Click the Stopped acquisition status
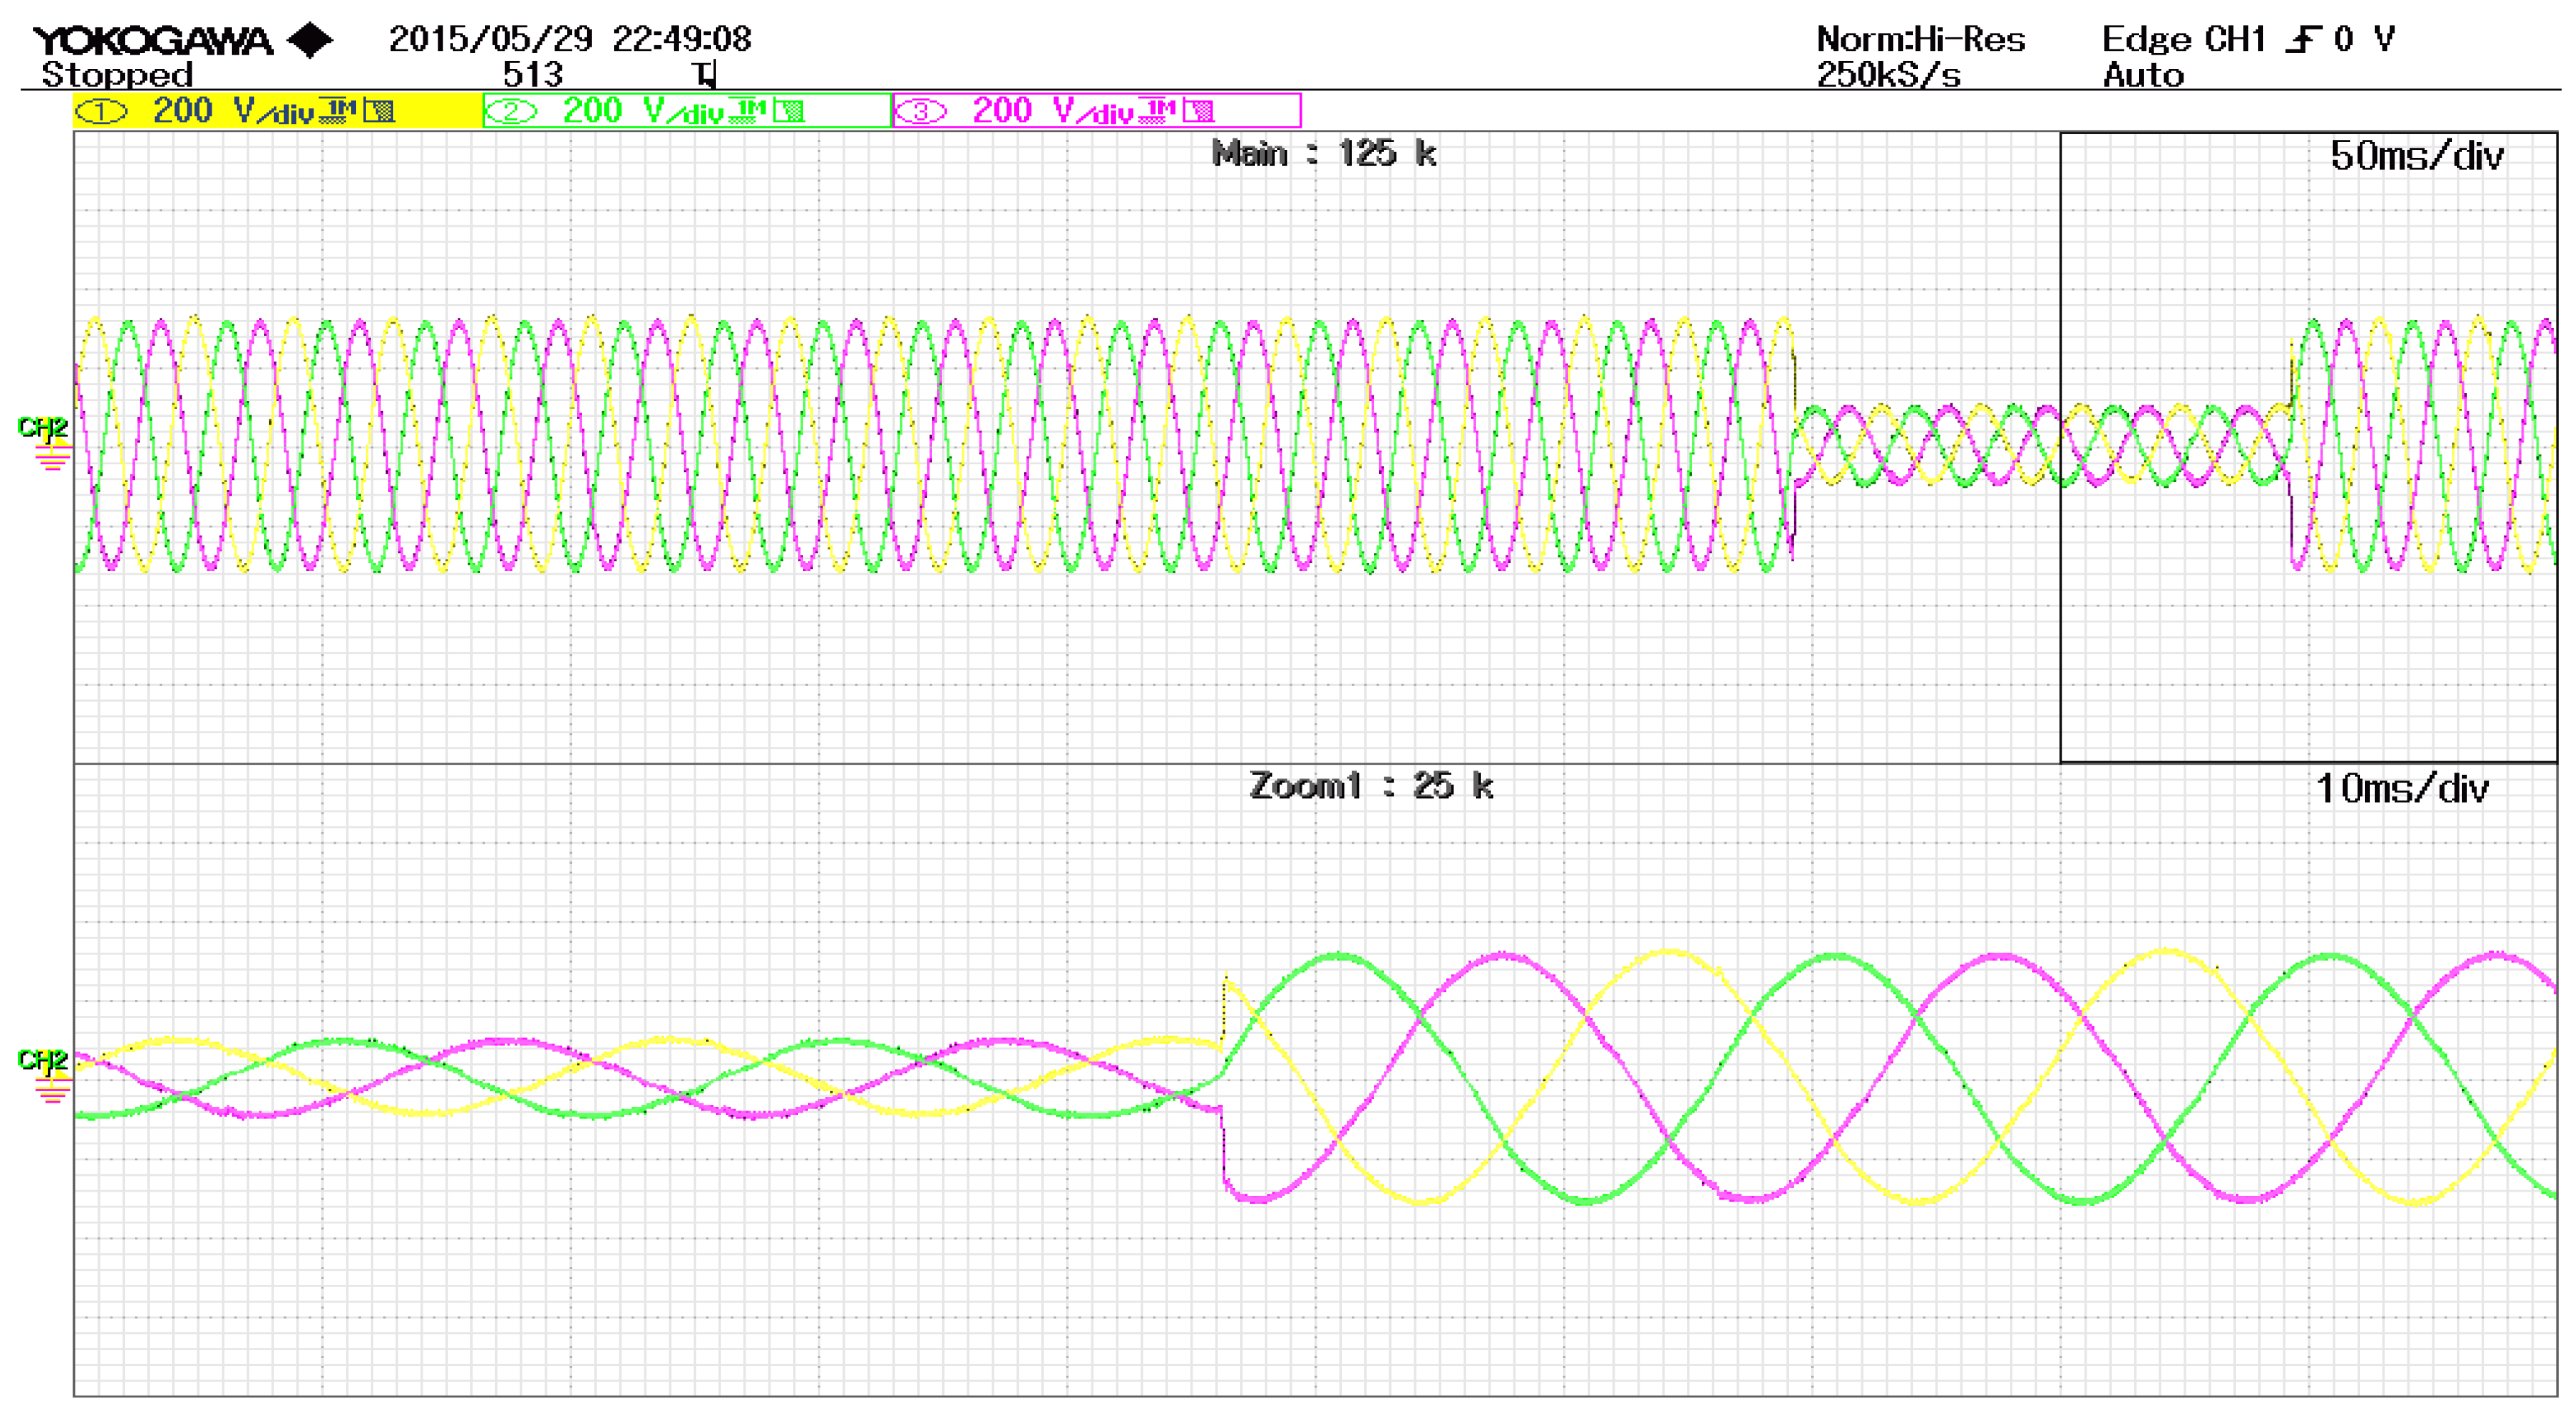2576x1414 pixels. [117, 75]
